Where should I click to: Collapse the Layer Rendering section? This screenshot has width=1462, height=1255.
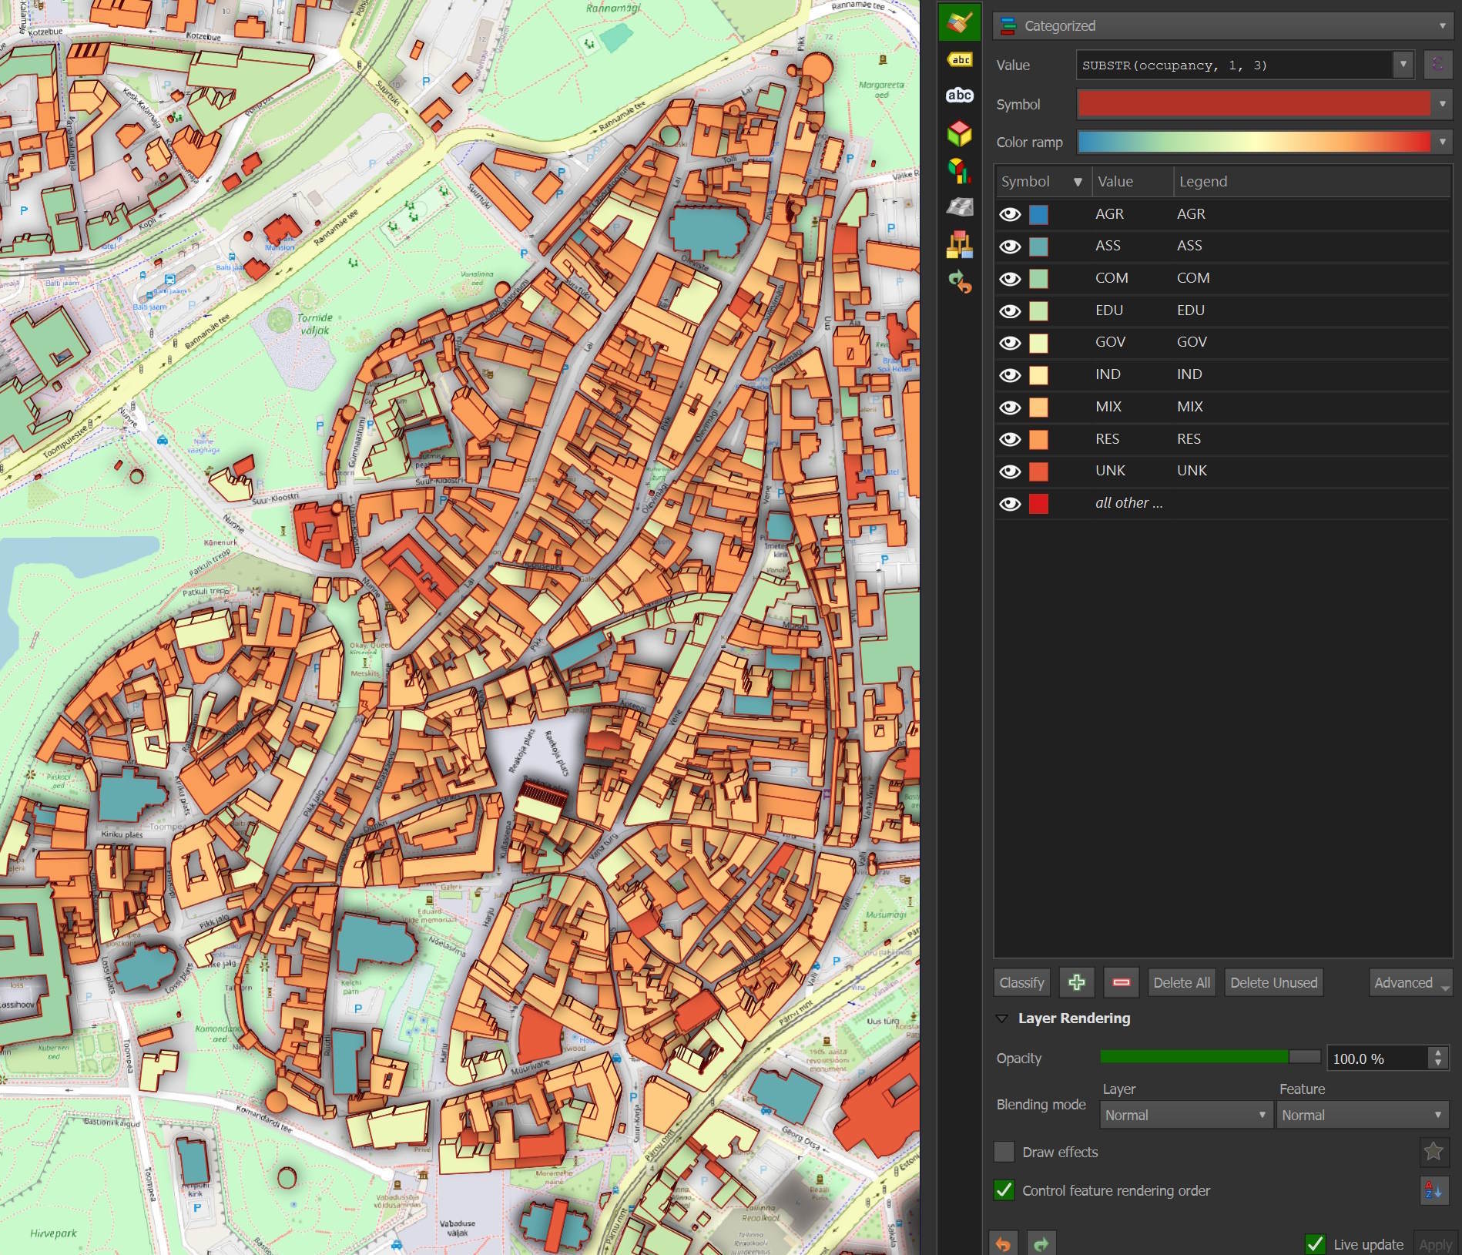tap(1001, 1018)
